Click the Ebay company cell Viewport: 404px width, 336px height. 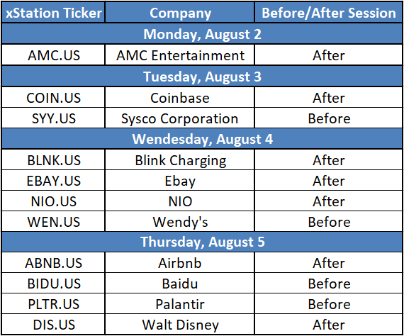click(180, 180)
